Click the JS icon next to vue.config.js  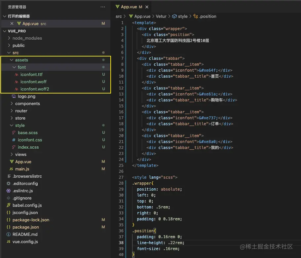tap(9, 242)
